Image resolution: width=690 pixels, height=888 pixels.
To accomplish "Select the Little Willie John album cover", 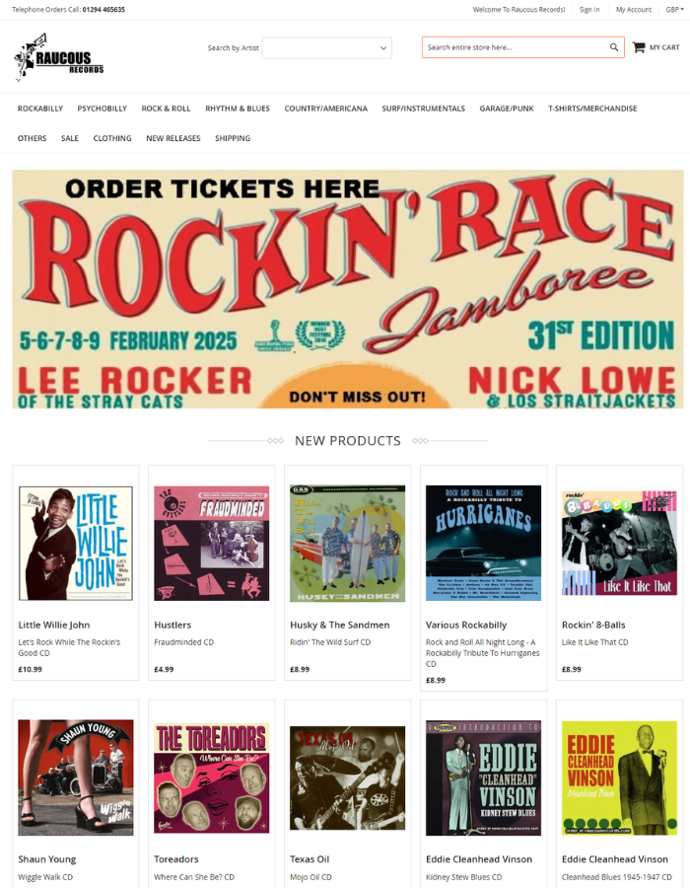I will (x=76, y=543).
